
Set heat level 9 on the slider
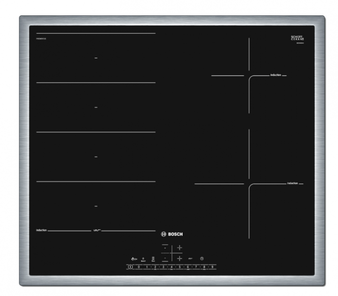click(213, 267)
